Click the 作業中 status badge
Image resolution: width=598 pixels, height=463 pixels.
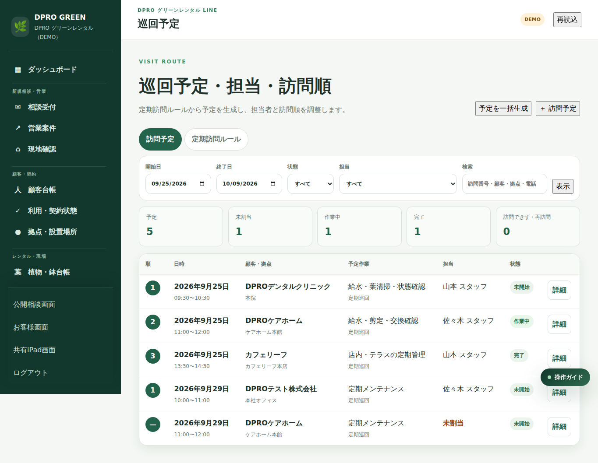click(522, 321)
